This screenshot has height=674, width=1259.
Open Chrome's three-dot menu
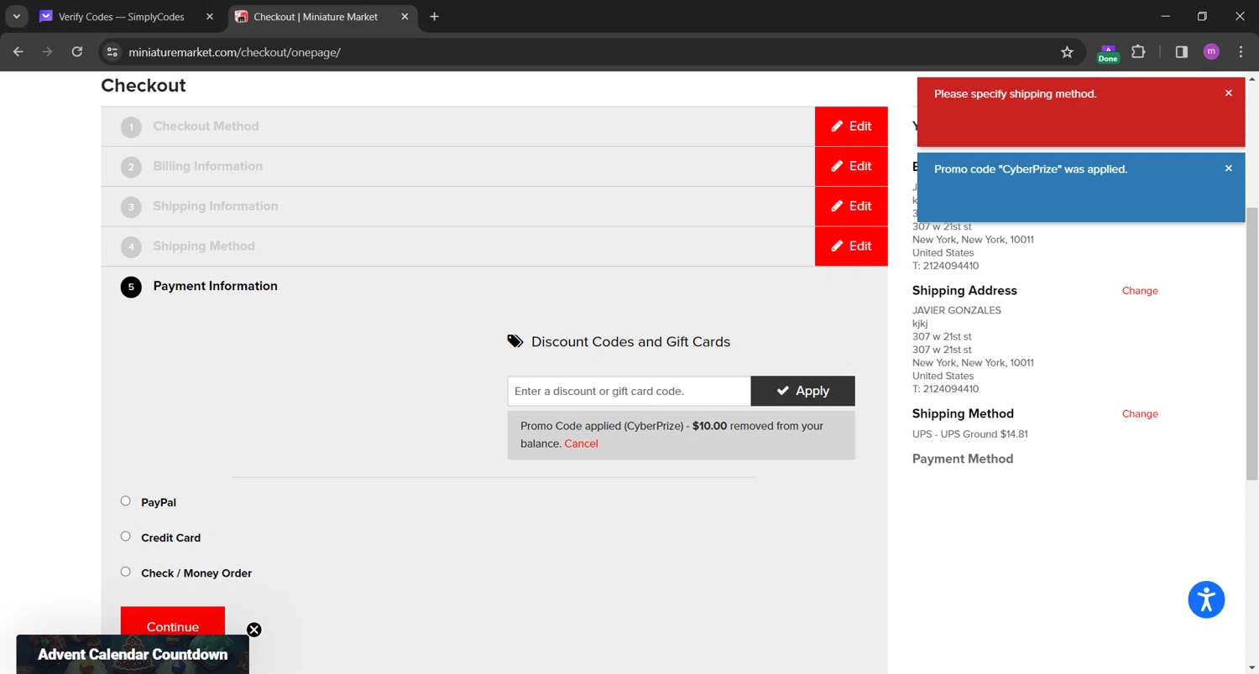pos(1241,52)
